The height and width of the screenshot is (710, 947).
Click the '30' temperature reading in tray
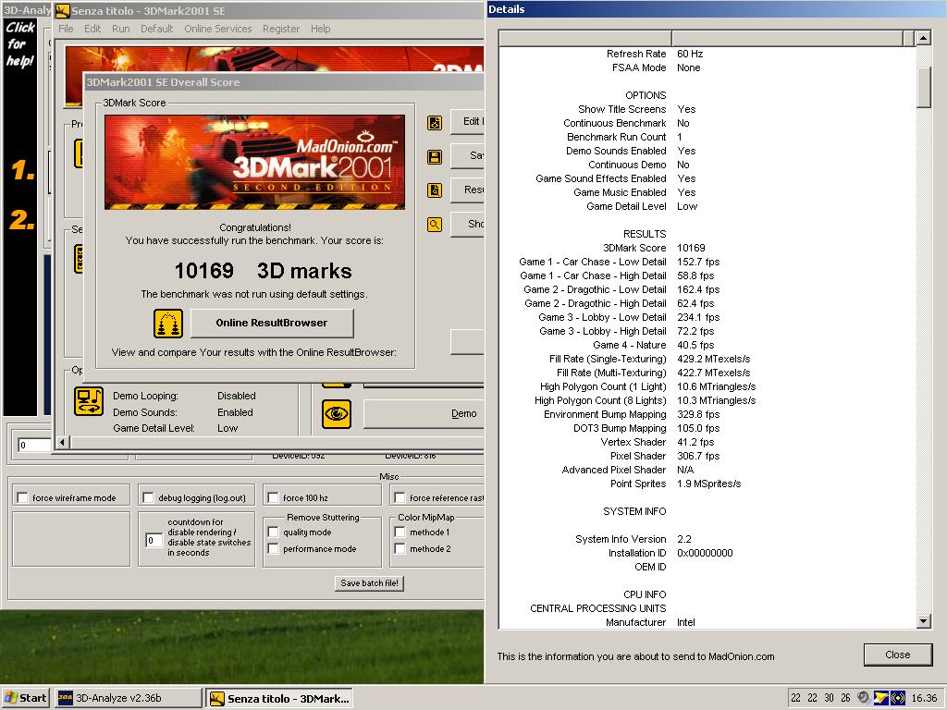(829, 698)
